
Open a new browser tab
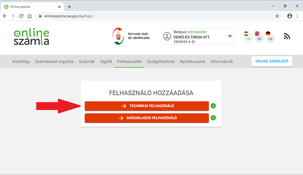pyautogui.click(x=69, y=7)
